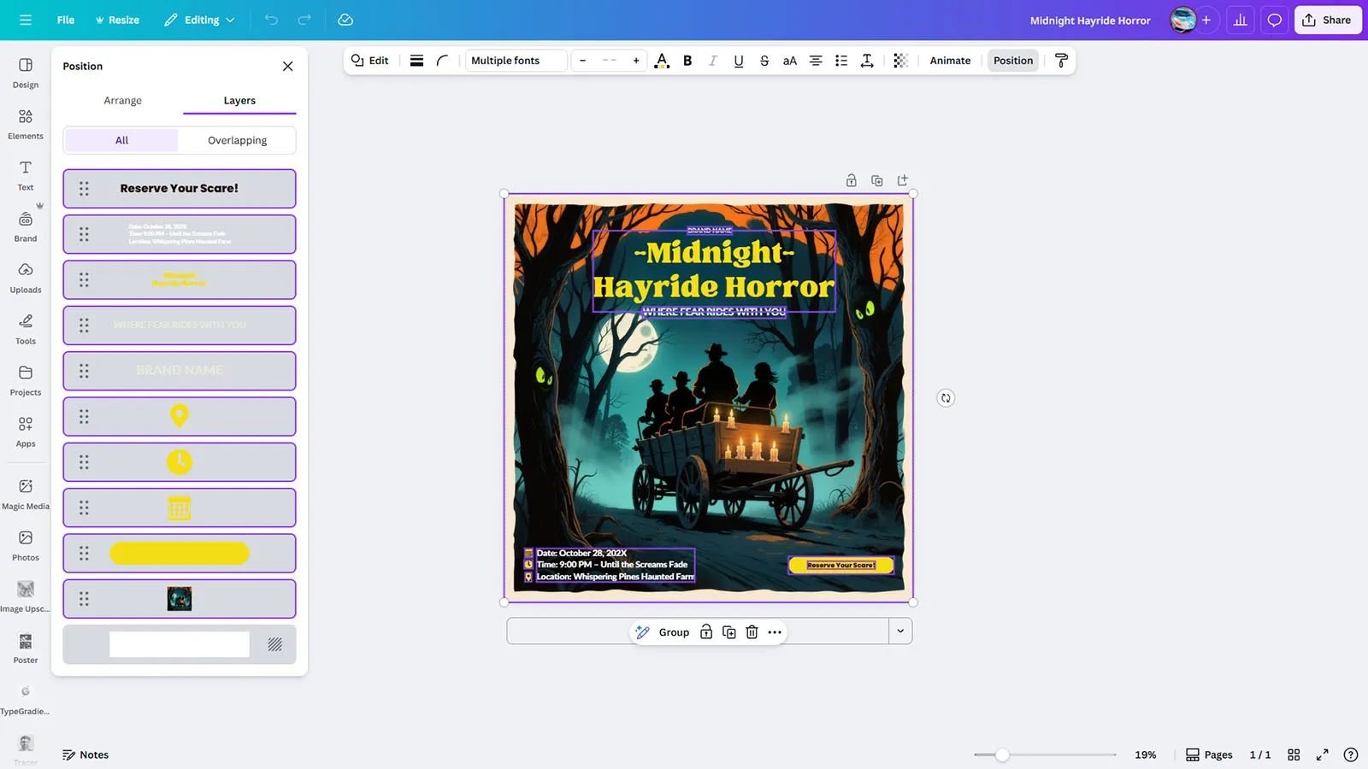Click the zoom slider handle
The width and height of the screenshot is (1368, 769).
pos(1002,754)
